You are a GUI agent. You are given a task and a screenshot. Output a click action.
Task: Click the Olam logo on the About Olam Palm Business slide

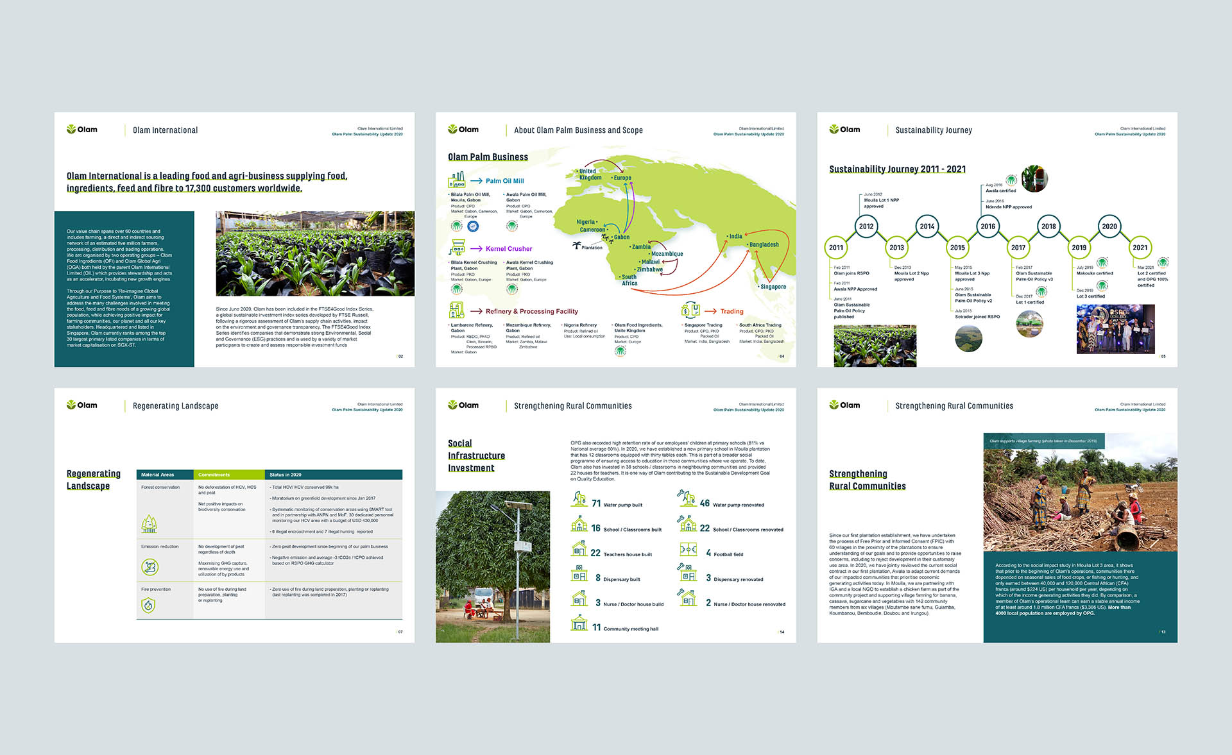tap(463, 130)
